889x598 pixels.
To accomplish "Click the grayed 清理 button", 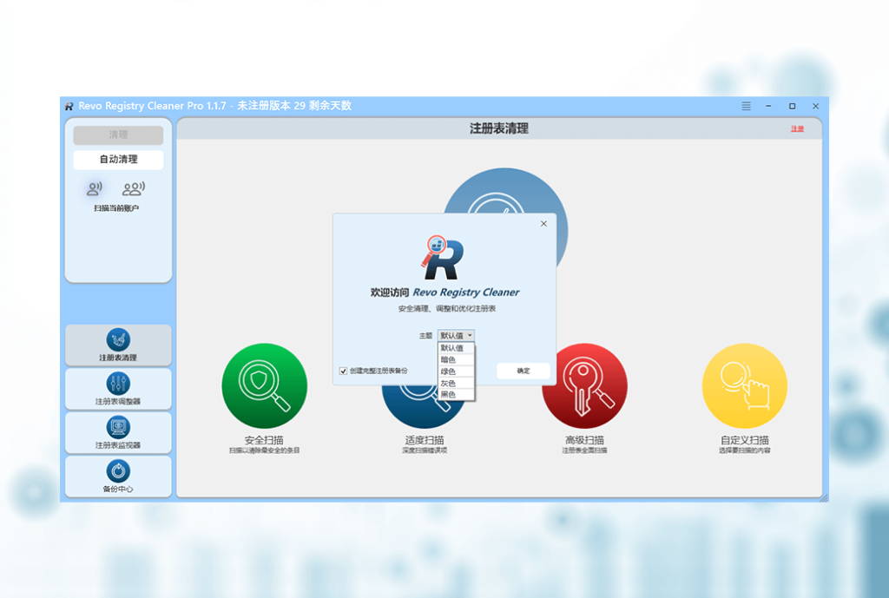I will coord(118,135).
